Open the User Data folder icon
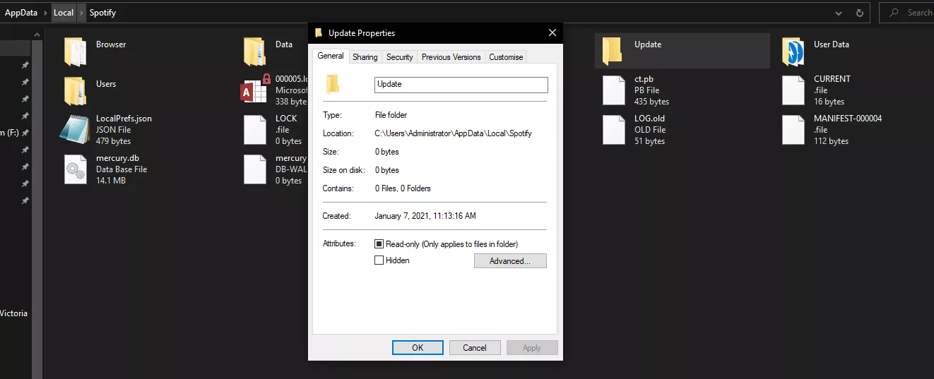 [x=793, y=52]
